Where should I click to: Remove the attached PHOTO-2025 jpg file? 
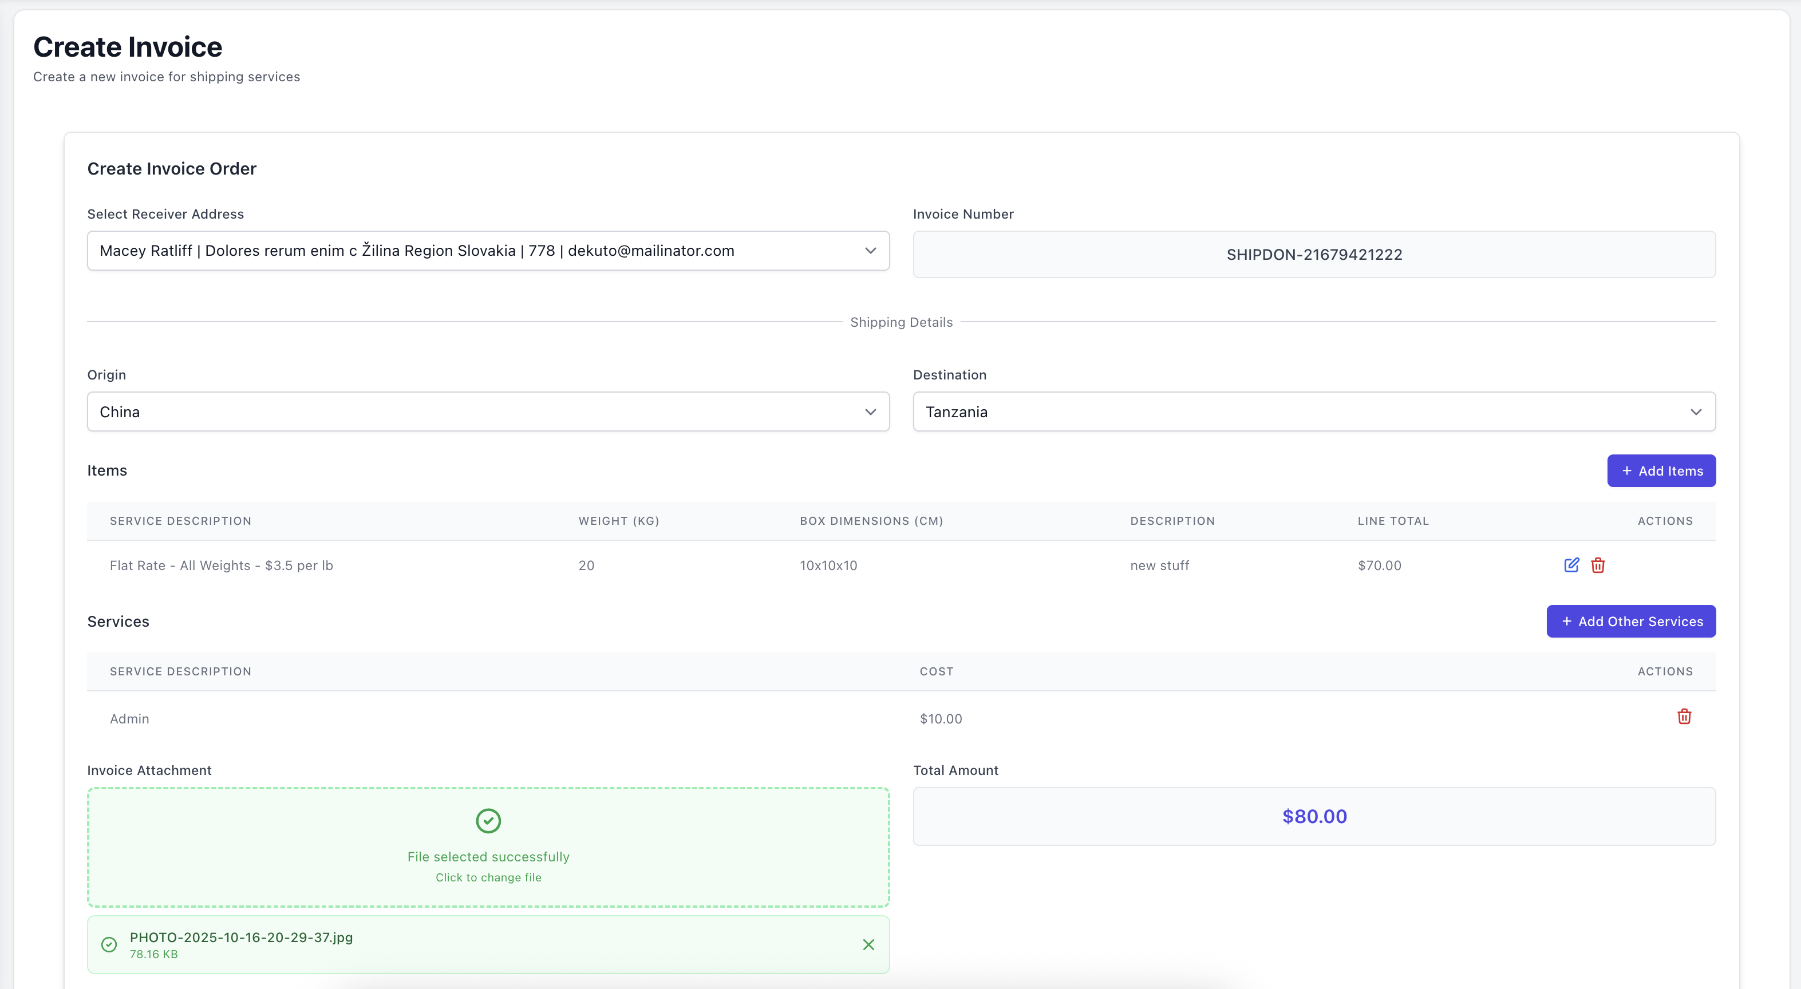coord(869,944)
